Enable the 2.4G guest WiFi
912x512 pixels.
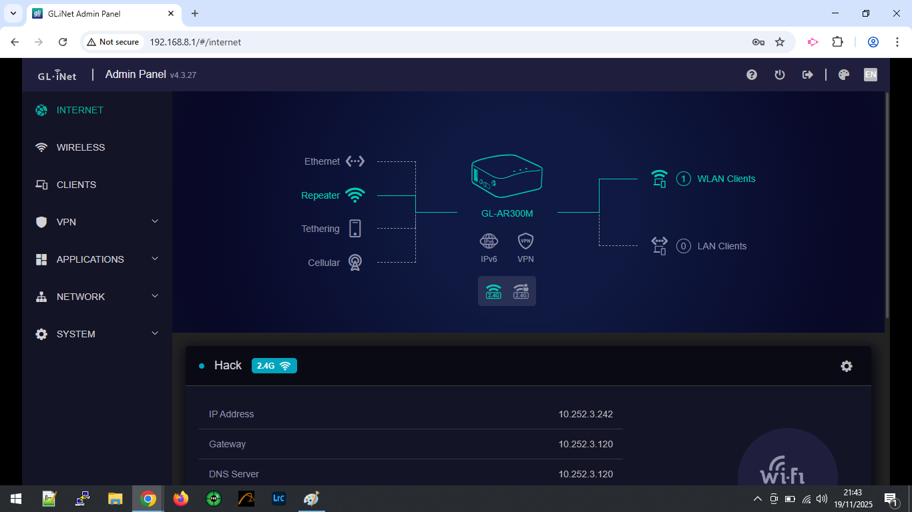click(x=521, y=291)
